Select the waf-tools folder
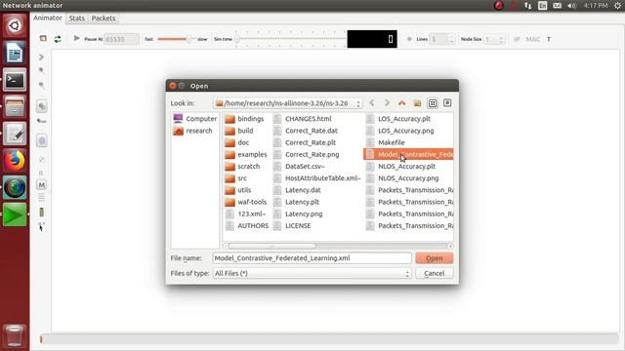The image size is (625, 351). (x=245, y=202)
